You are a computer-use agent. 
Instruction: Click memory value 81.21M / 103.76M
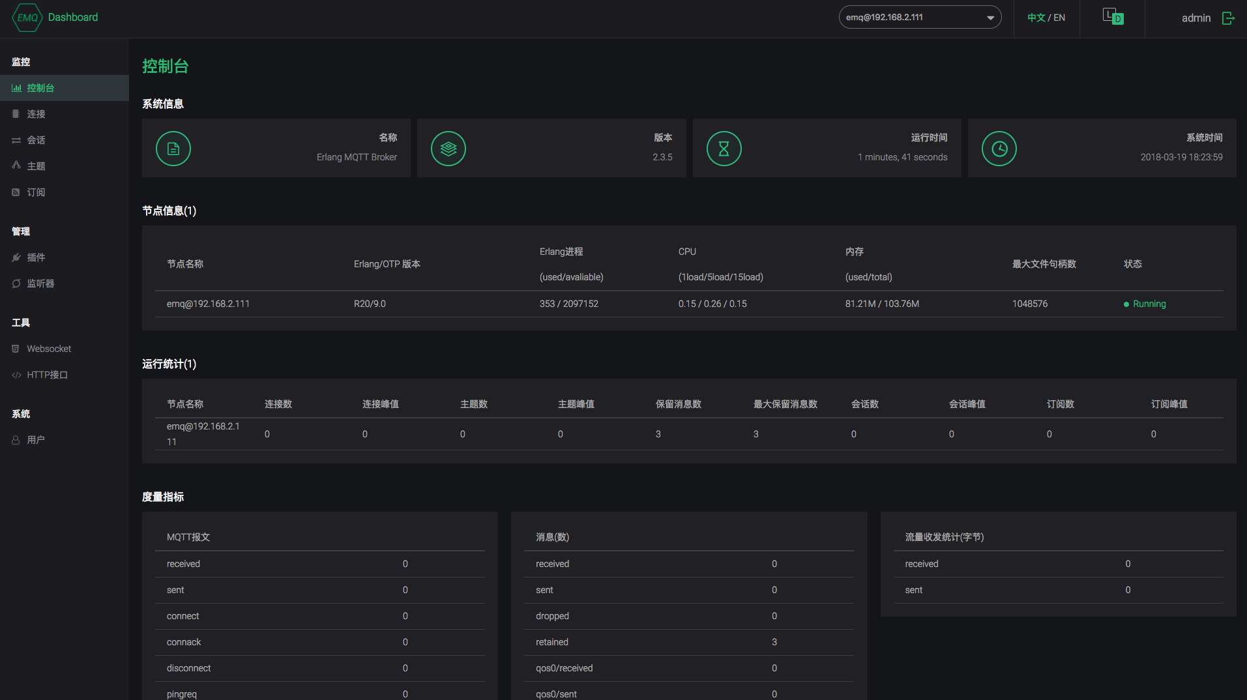pos(882,304)
